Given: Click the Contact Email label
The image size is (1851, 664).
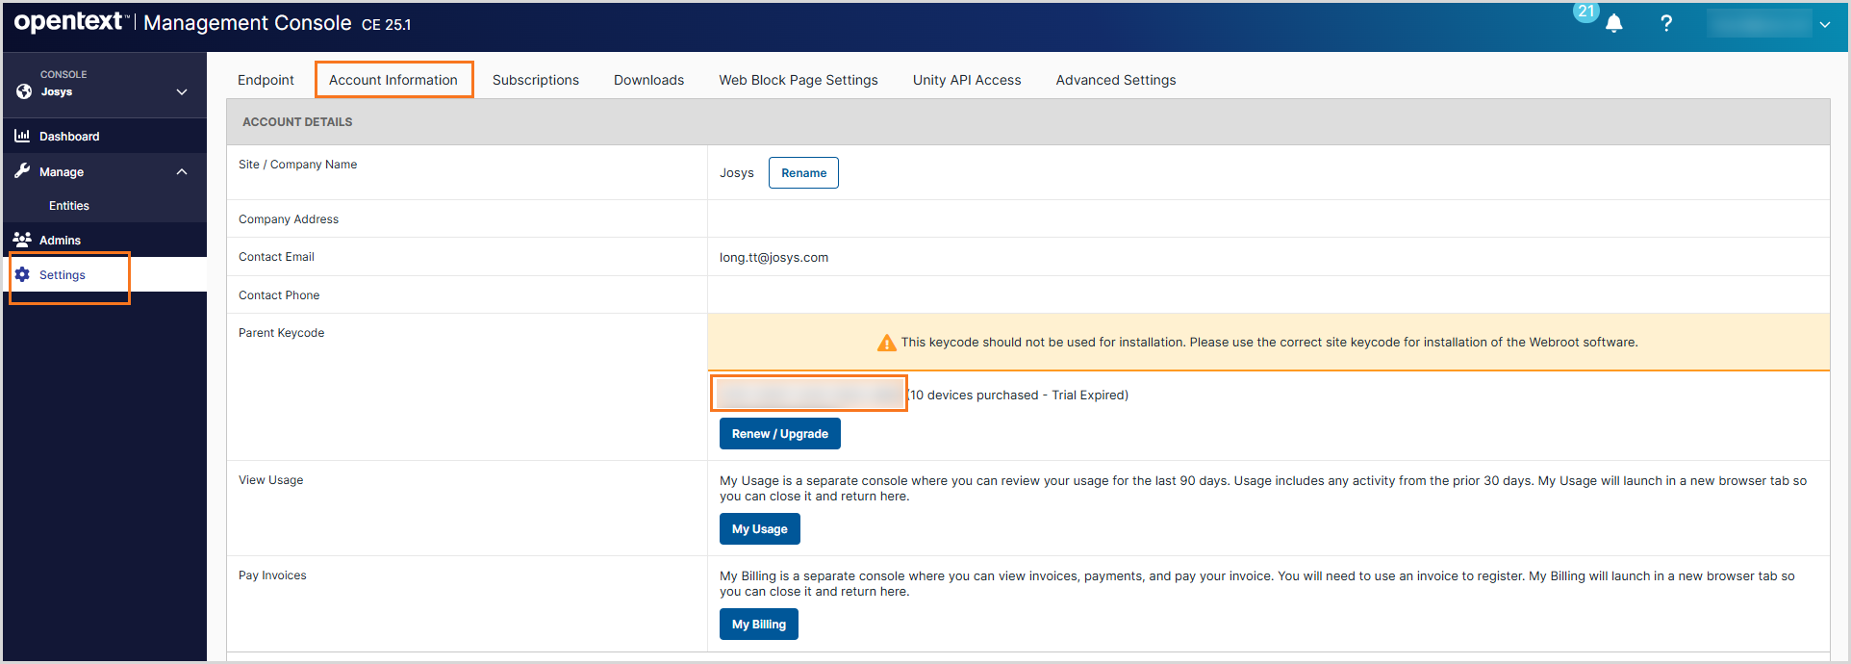Looking at the screenshot, I should [276, 257].
